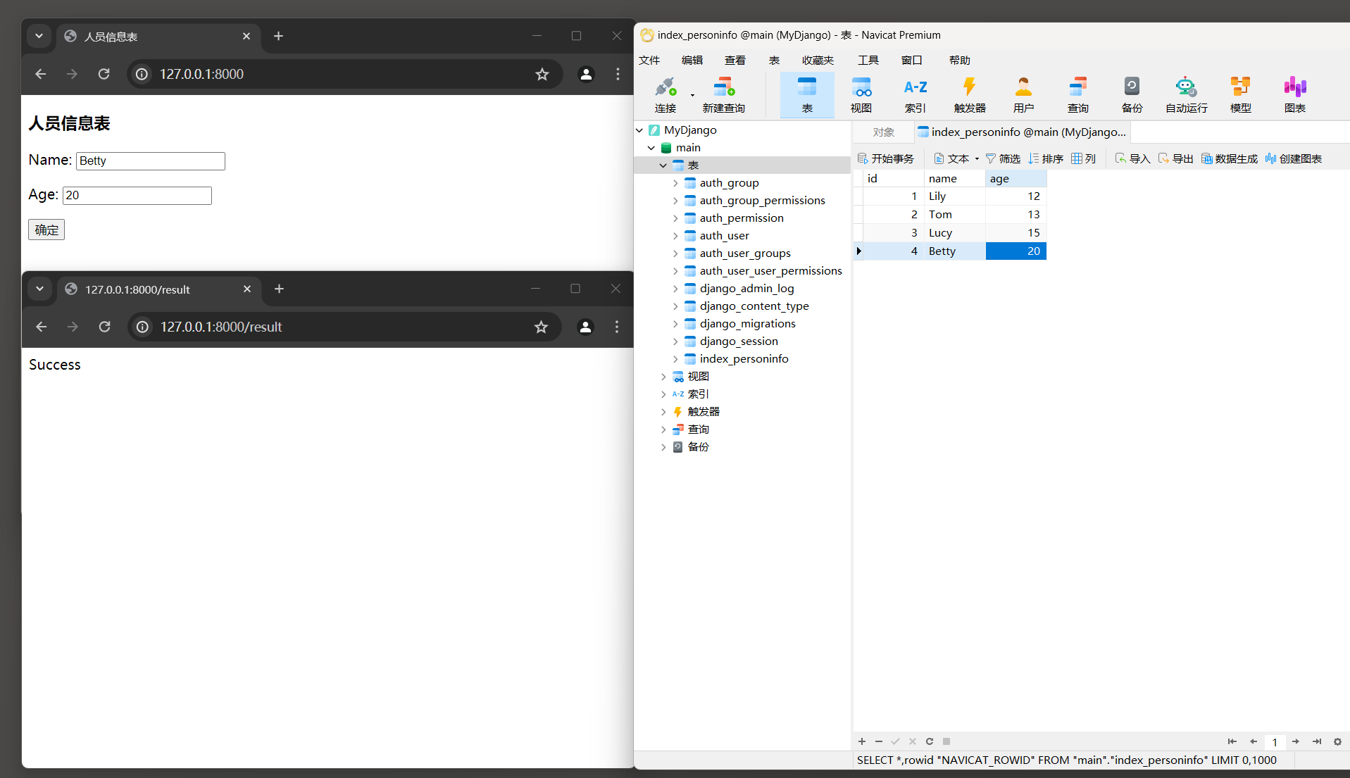Click the A-Z Index toolbar icon
Image resolution: width=1350 pixels, height=778 pixels.
[x=915, y=94]
